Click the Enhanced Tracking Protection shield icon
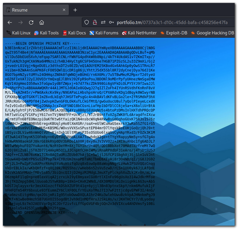Image resolution: width=240 pixels, height=231 pixels. click(86, 22)
